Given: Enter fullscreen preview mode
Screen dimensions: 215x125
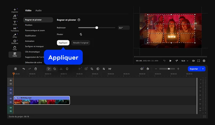Looking at the screenshot, I should point(199,61).
